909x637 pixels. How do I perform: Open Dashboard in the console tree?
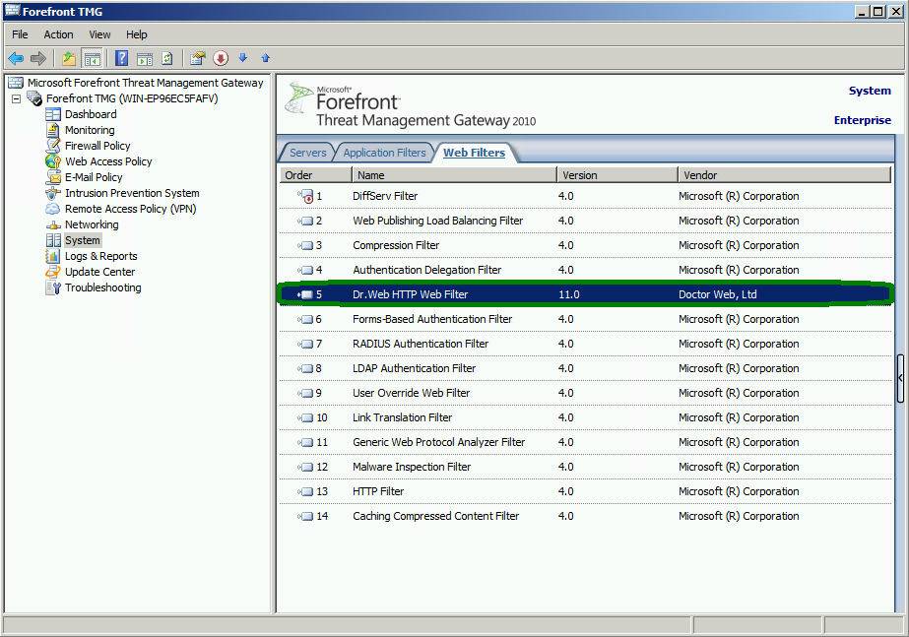[x=91, y=114]
